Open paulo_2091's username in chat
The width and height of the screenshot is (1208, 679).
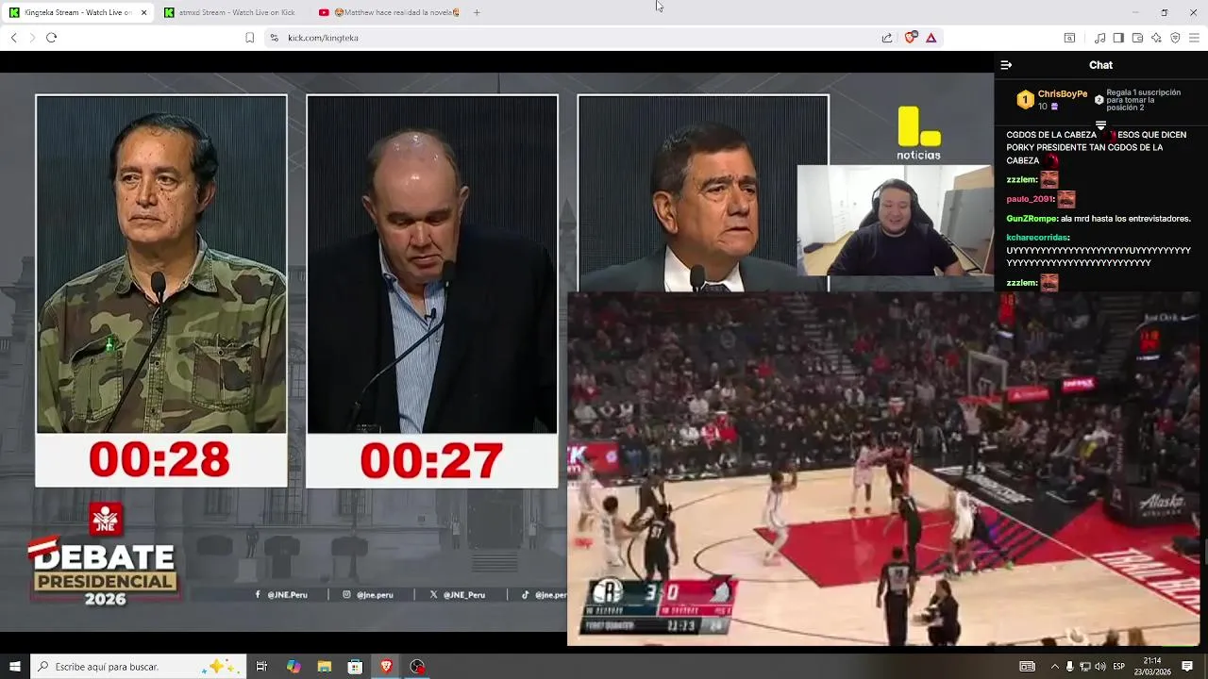pyautogui.click(x=1030, y=199)
